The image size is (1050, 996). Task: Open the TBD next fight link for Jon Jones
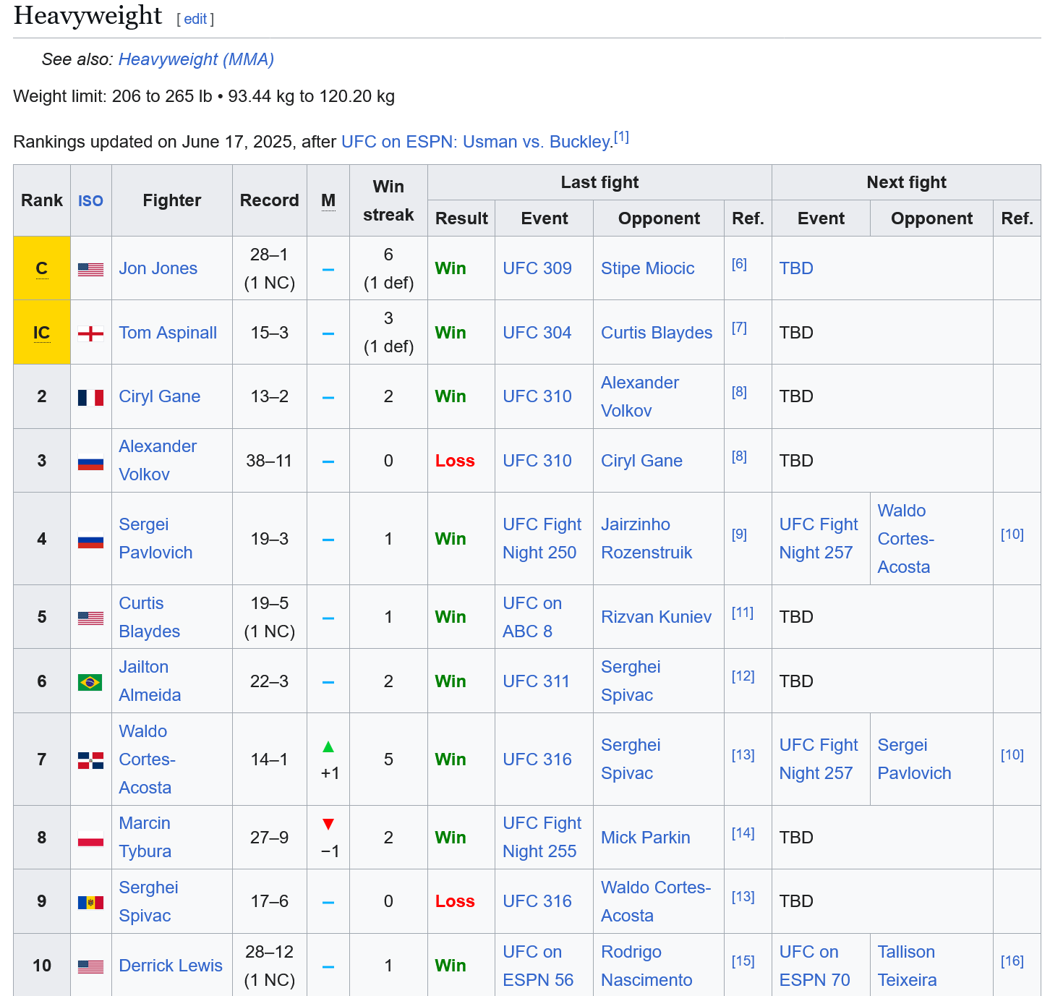click(x=796, y=268)
